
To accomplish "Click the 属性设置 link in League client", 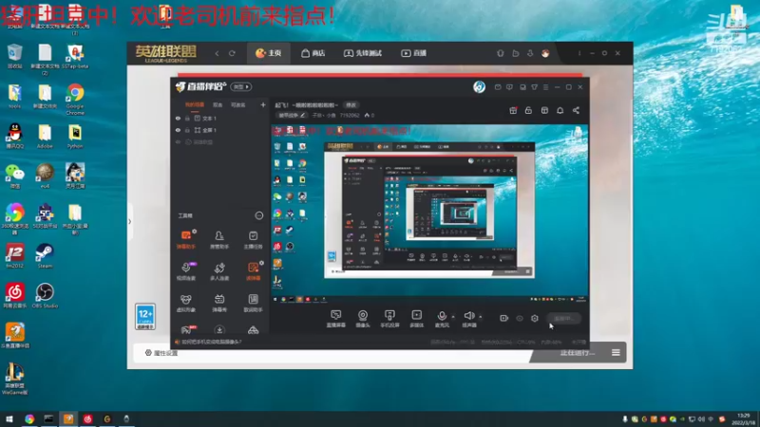I will (x=161, y=353).
